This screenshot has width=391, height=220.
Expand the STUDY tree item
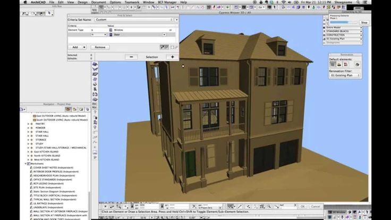28,143
